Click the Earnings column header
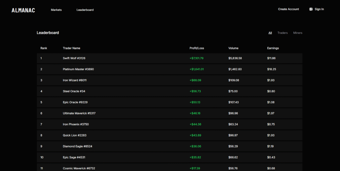Screen dimensions: 340x171 pyautogui.click(x=273, y=48)
